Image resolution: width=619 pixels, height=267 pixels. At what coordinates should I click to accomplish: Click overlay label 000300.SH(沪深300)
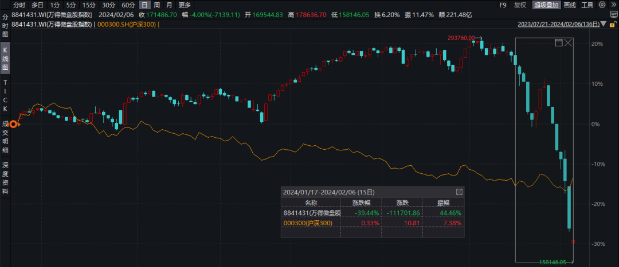(126, 25)
